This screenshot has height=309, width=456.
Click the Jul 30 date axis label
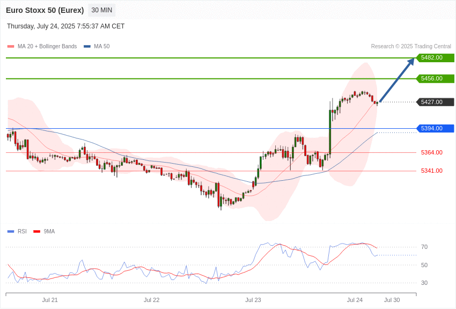click(392, 300)
